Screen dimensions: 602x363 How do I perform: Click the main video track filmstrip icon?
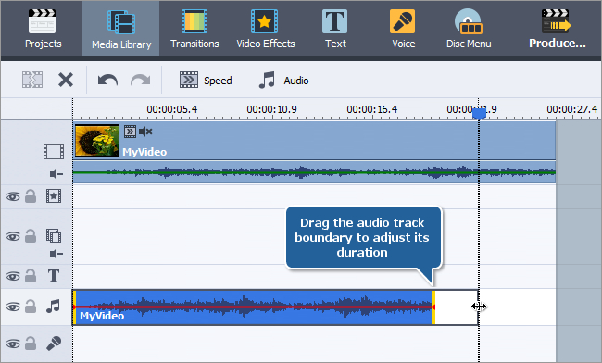click(54, 152)
